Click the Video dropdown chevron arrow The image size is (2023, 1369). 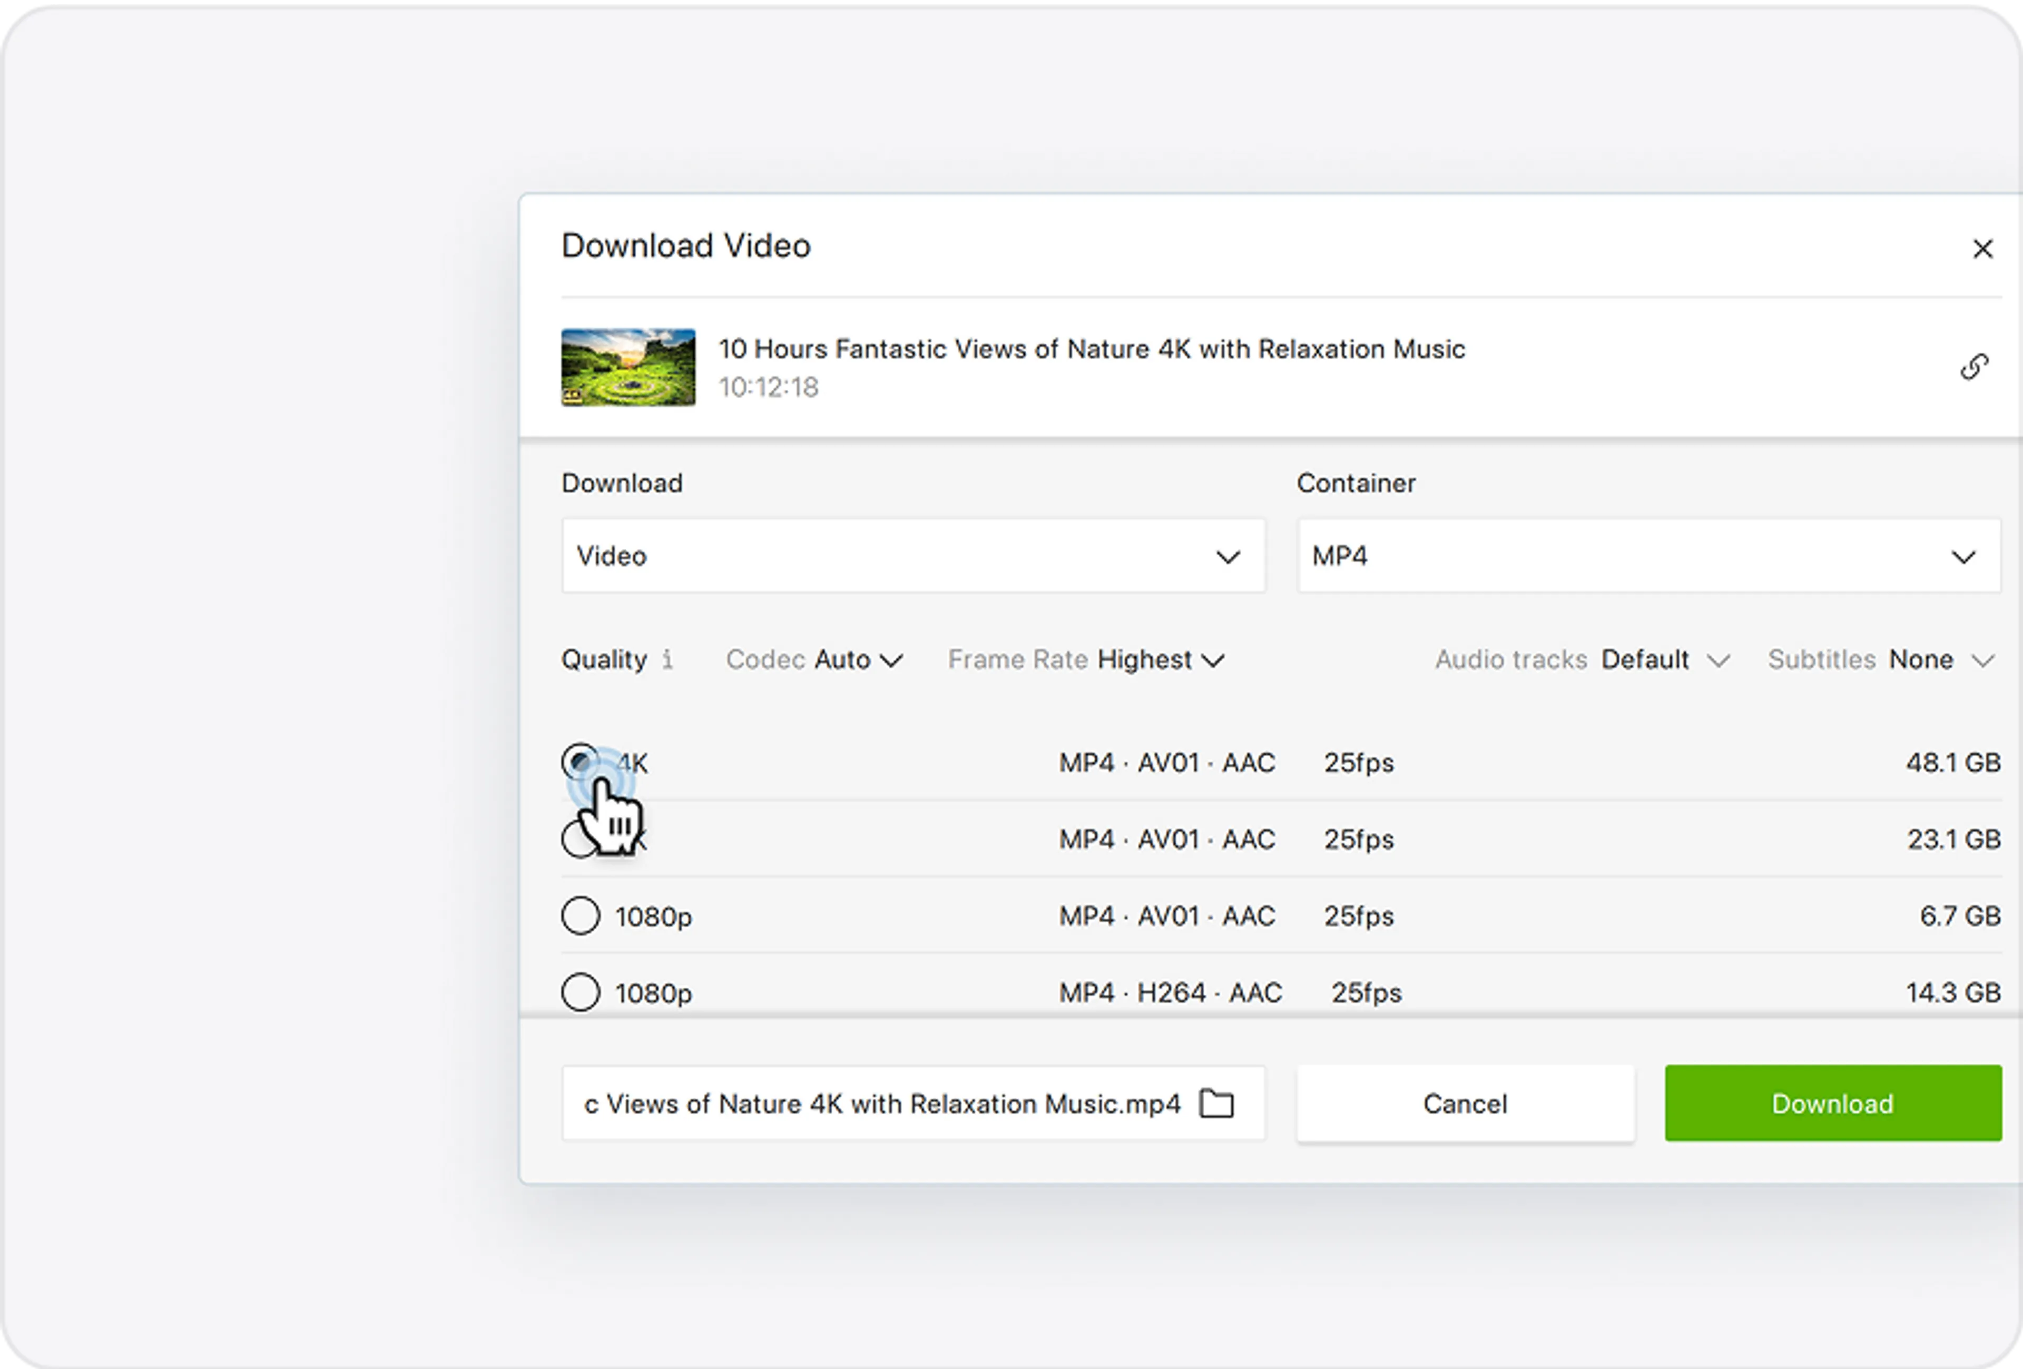1227,557
